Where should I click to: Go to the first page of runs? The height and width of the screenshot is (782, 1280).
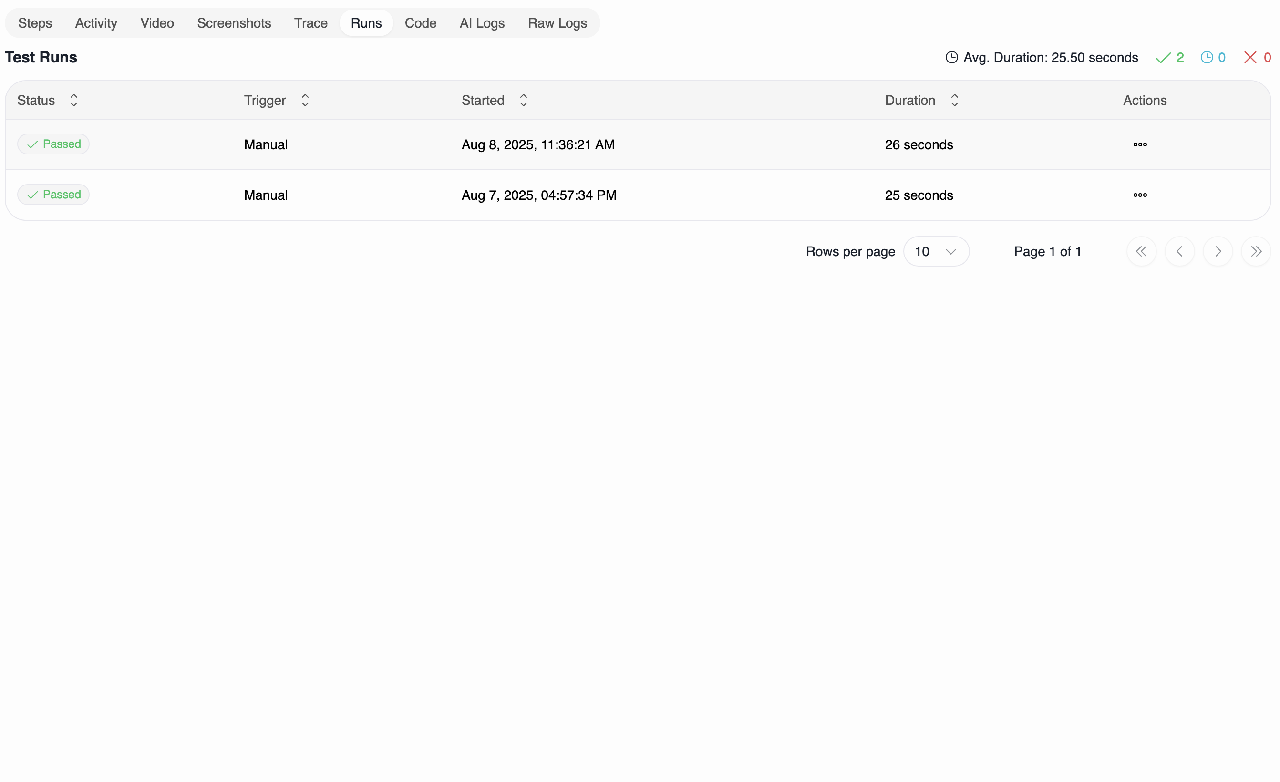tap(1141, 251)
